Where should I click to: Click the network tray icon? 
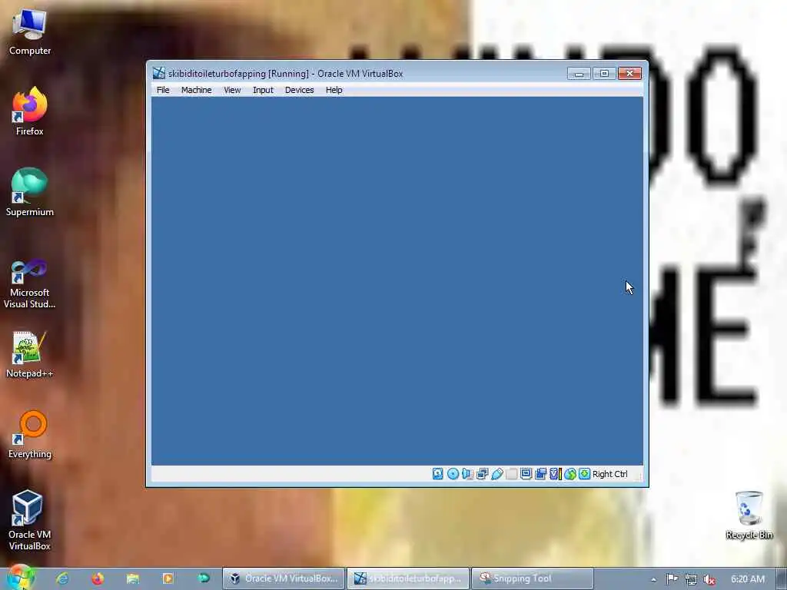pos(691,579)
